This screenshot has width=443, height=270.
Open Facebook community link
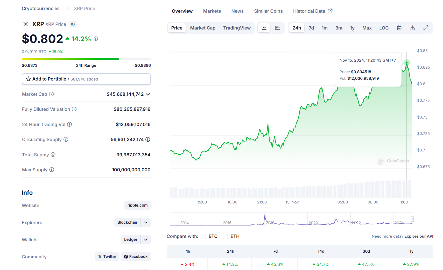click(x=136, y=257)
